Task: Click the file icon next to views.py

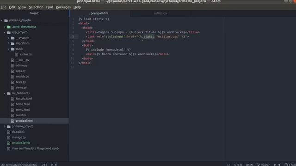Action: coord(12,88)
